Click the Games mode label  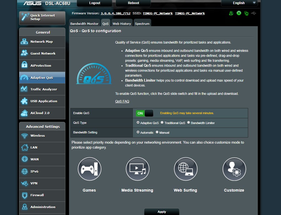click(x=89, y=190)
